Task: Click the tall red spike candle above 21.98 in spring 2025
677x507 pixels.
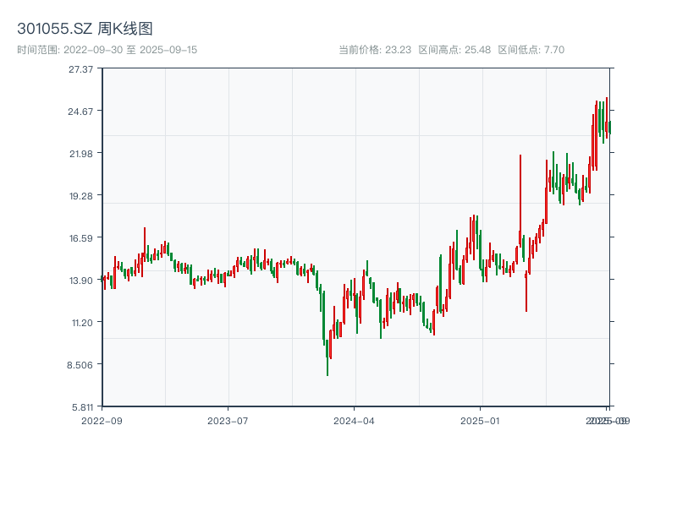Action: 520,200
